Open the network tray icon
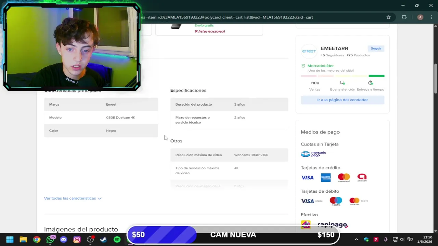 click(395, 240)
